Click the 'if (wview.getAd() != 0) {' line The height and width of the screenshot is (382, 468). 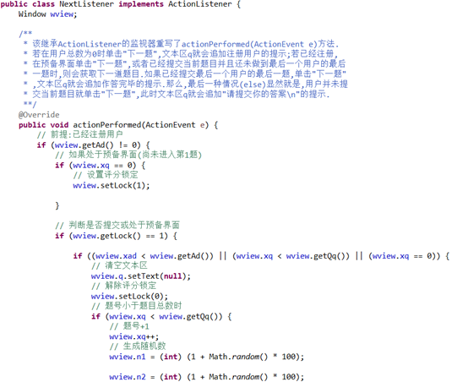93,145
